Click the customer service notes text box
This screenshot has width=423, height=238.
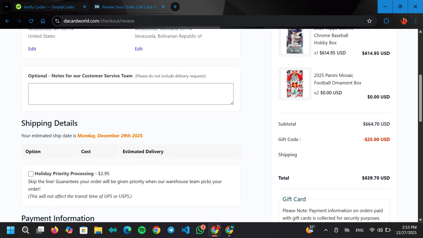(131, 94)
